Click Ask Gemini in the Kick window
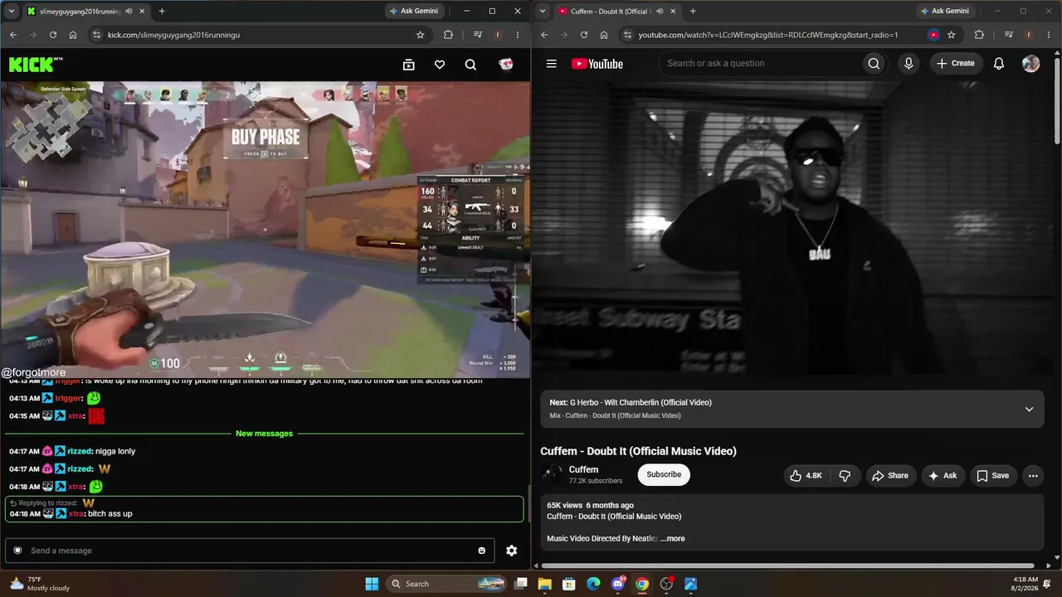The height and width of the screenshot is (597, 1062). 413,11
